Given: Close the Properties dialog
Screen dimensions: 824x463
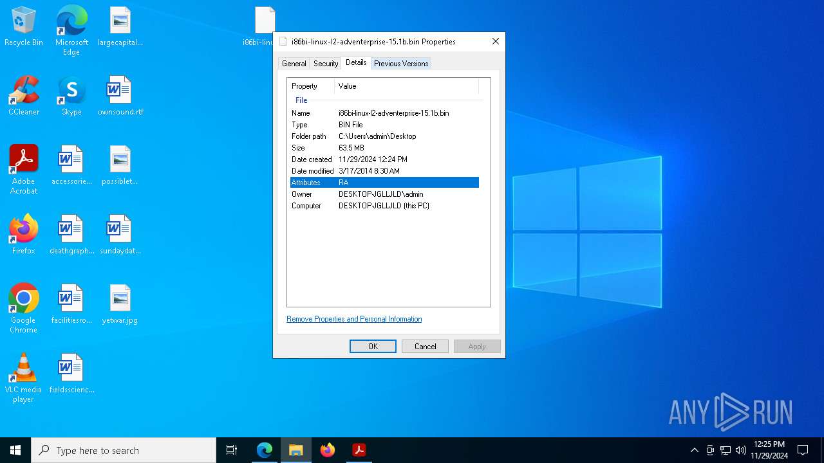Looking at the screenshot, I should 495,41.
